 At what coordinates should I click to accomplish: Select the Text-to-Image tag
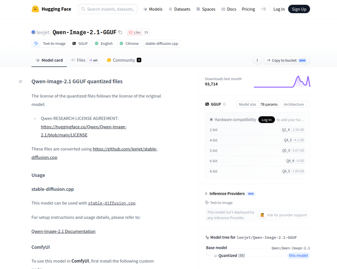50,44
